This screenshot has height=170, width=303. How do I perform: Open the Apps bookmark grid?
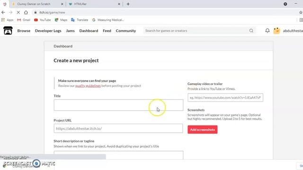(x=7, y=20)
